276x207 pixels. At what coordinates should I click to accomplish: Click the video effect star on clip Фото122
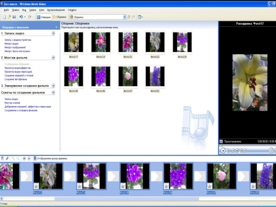pos(36,186)
